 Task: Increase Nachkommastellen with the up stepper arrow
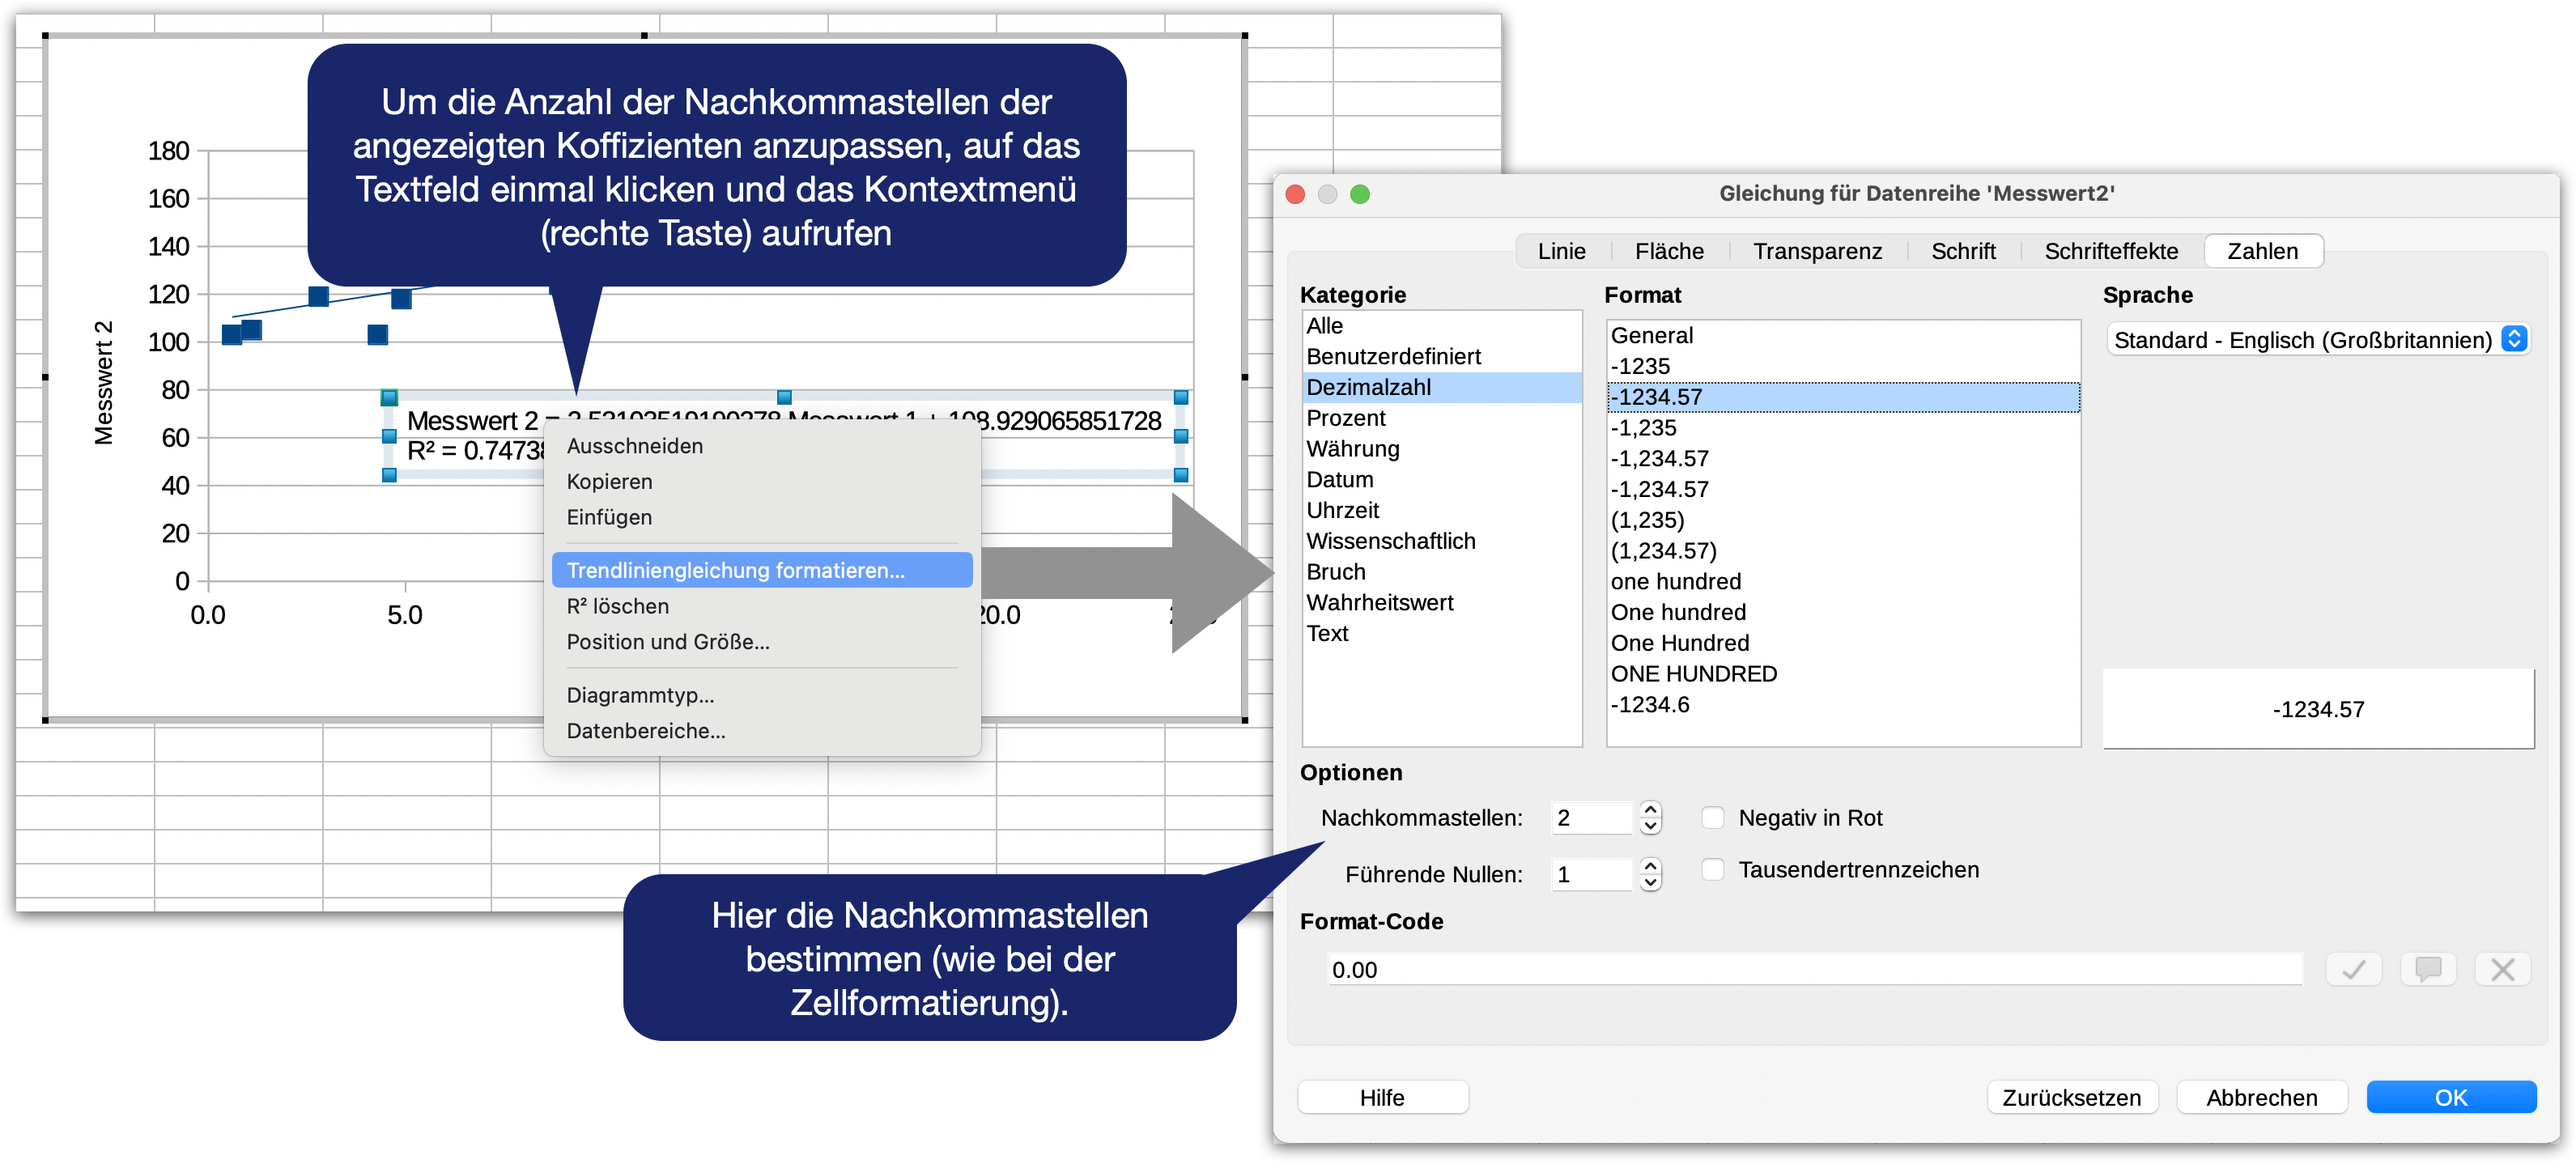[1650, 809]
